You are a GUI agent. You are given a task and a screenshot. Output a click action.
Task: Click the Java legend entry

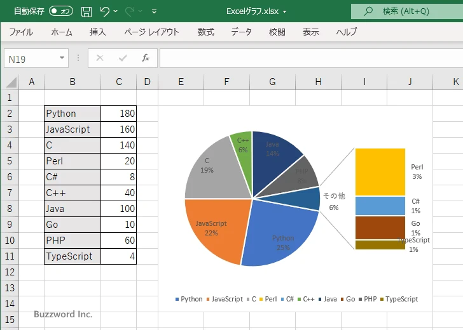click(328, 299)
